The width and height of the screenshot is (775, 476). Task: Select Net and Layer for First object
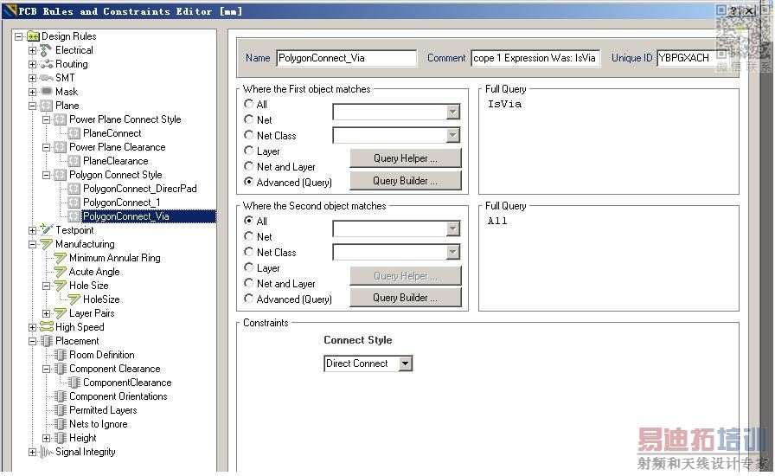point(248,166)
